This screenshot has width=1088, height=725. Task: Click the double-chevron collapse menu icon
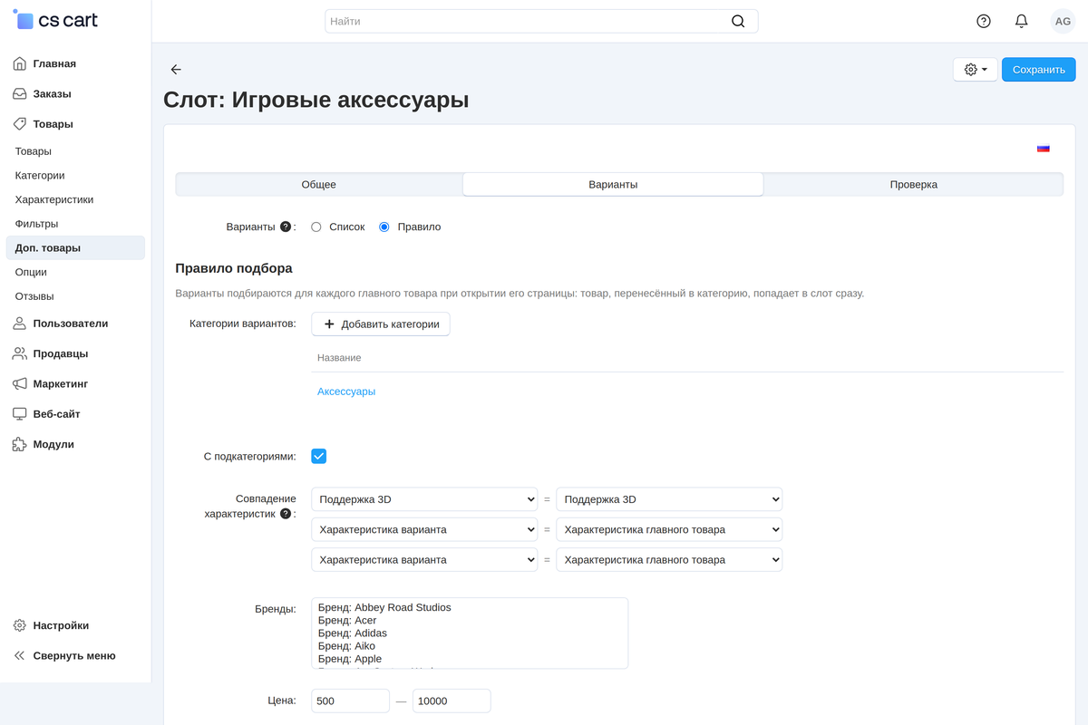[x=19, y=655]
